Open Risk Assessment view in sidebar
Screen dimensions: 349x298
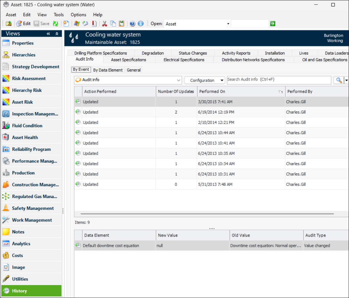coord(29,78)
